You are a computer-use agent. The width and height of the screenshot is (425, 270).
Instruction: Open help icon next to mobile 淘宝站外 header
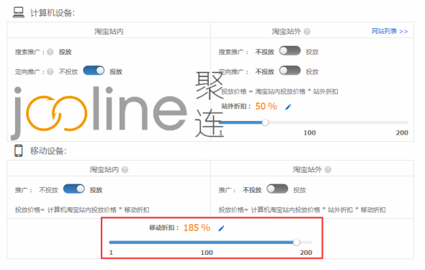[328, 170]
